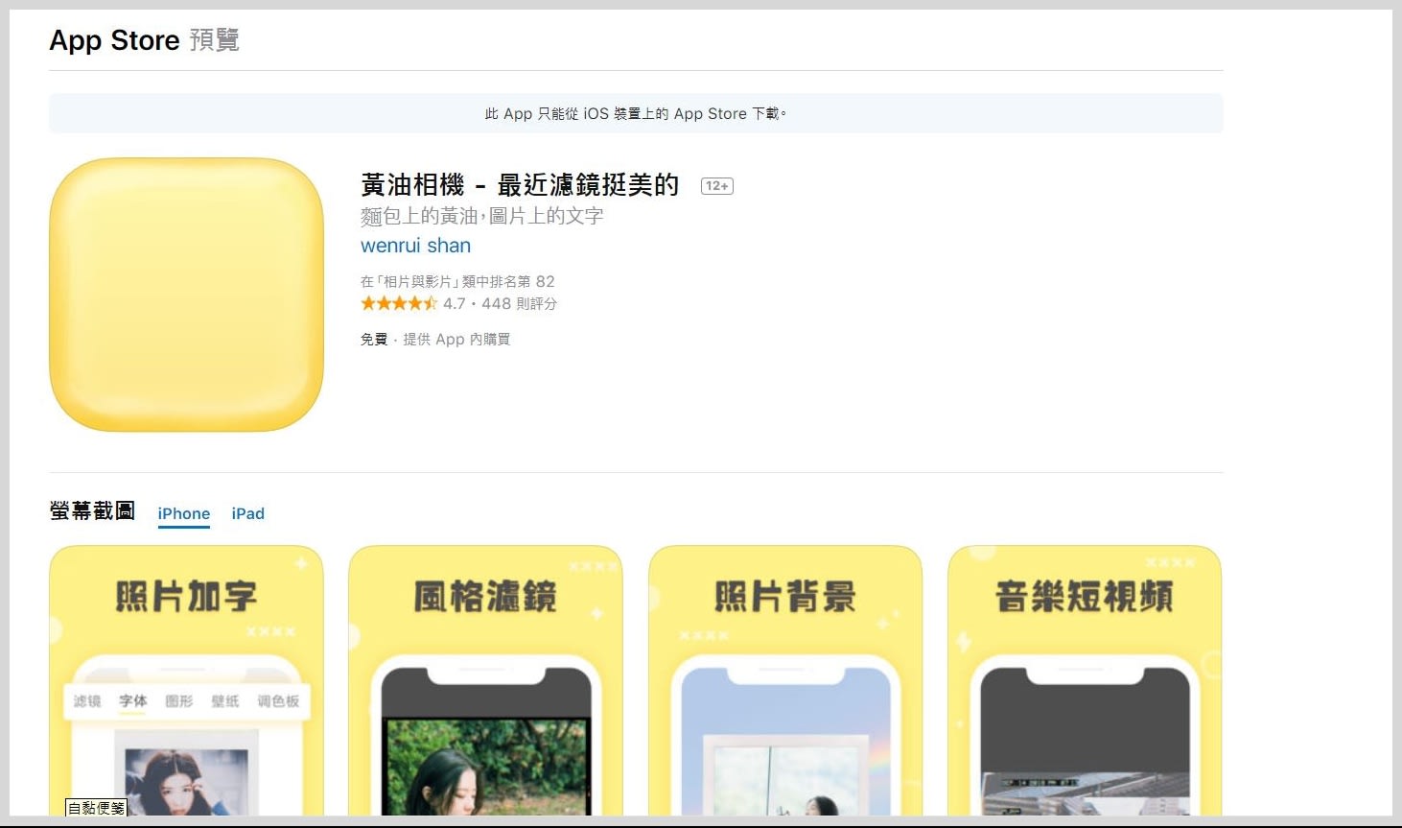Screen dimensions: 1402x828
Task: Select the 壁纸 tab in first screenshot
Action: [x=225, y=701]
